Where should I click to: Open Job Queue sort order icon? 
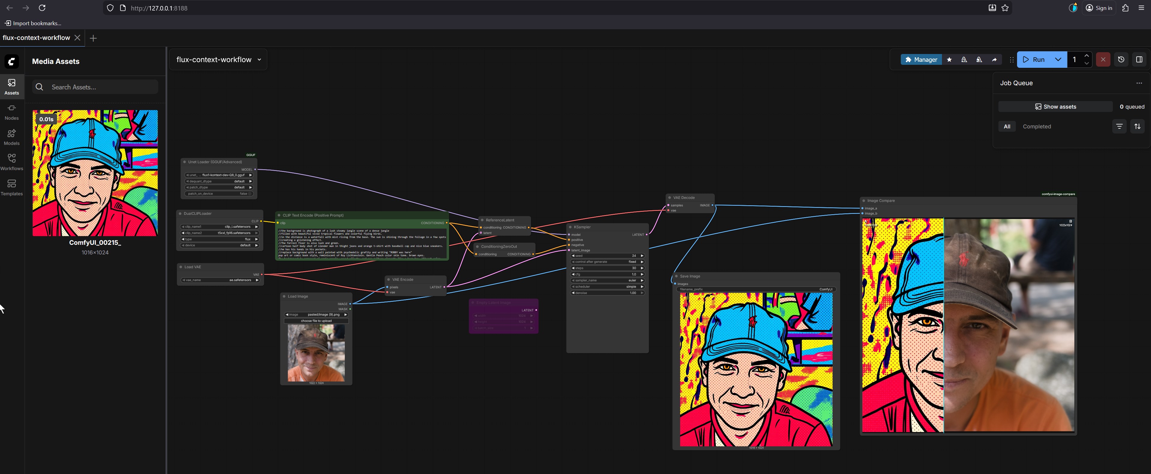tap(1137, 126)
